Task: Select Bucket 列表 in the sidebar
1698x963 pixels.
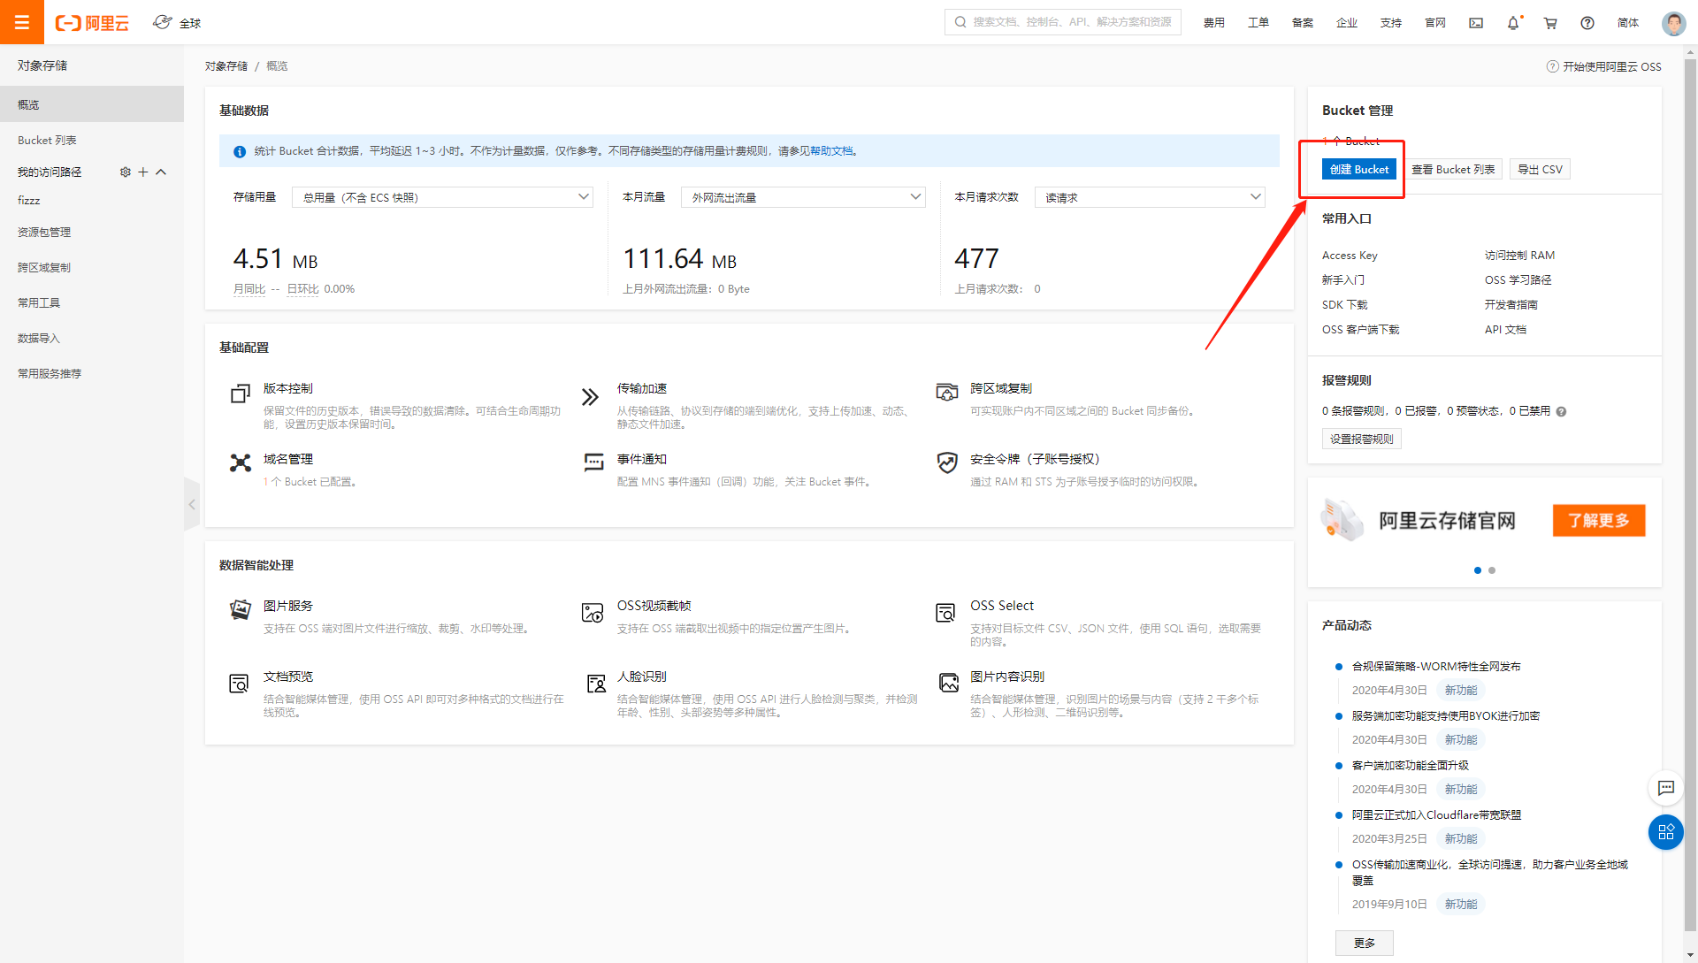Action: 47,141
